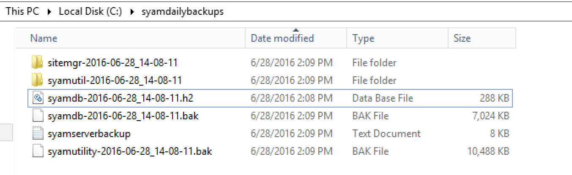Click the sort arrow above Date modified
Viewport: 572px width, 175px height.
tap(296, 30)
